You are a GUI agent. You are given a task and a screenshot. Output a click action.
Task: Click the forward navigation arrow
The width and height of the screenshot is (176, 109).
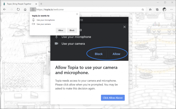tap(11, 9)
